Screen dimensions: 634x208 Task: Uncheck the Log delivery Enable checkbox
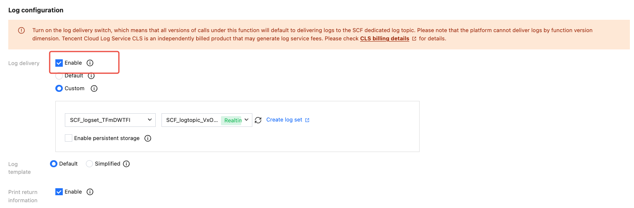(59, 63)
